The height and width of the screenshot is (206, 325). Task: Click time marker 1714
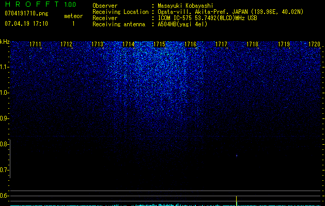tap(128, 44)
